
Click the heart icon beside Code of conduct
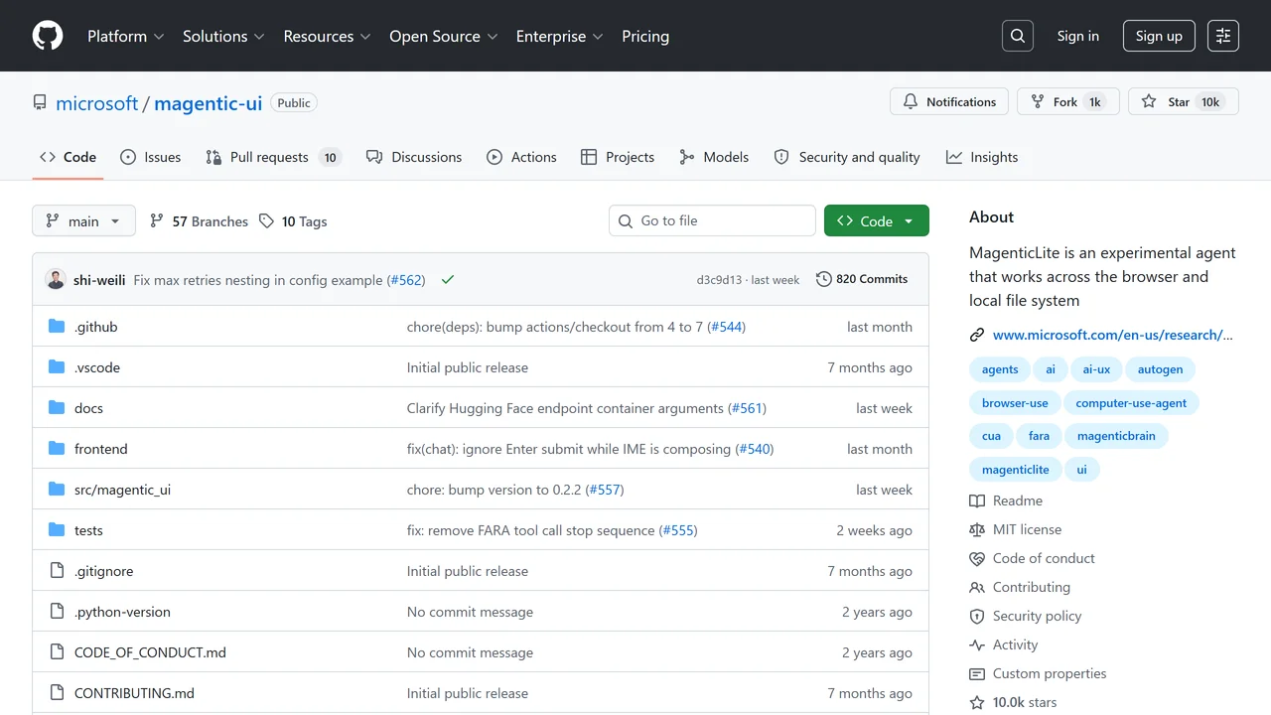tap(977, 559)
